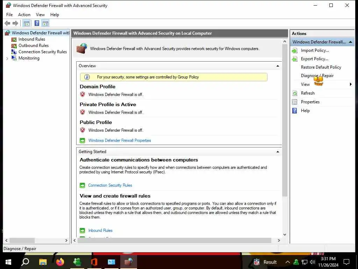Collapse the Getting Started section
The width and height of the screenshot is (358, 269).
pos(278,152)
